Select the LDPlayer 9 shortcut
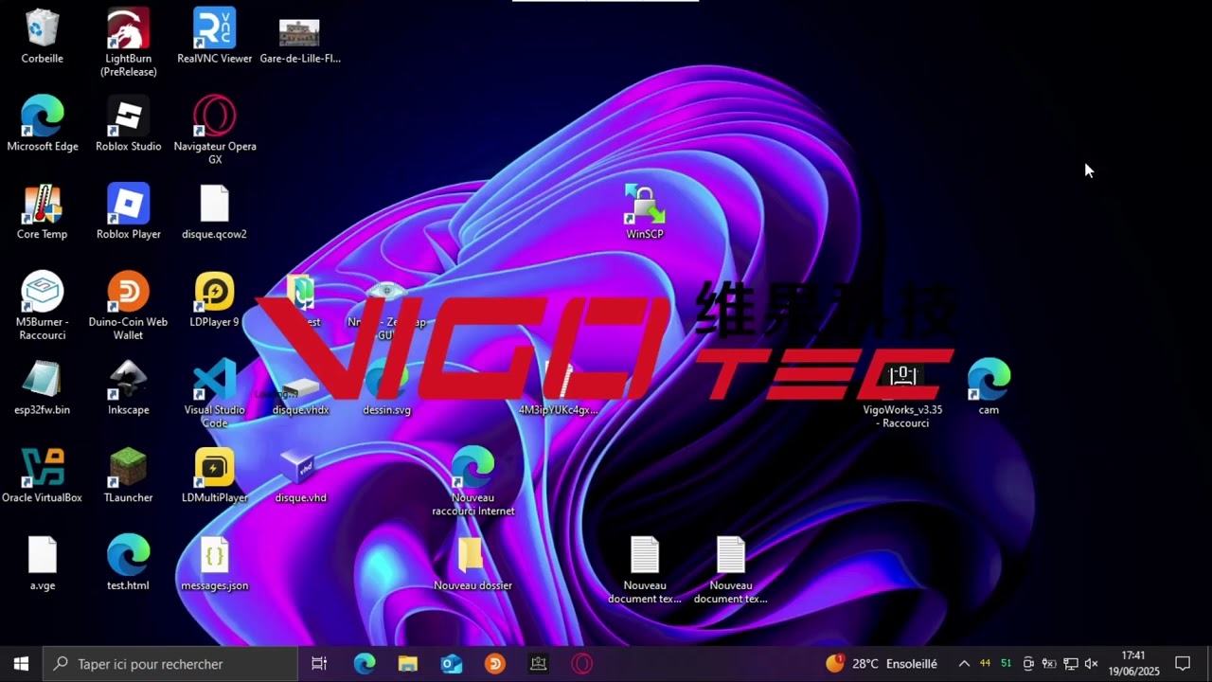The image size is (1212, 682). 215,300
